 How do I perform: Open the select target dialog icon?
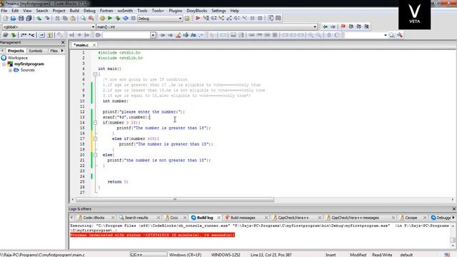(187, 19)
